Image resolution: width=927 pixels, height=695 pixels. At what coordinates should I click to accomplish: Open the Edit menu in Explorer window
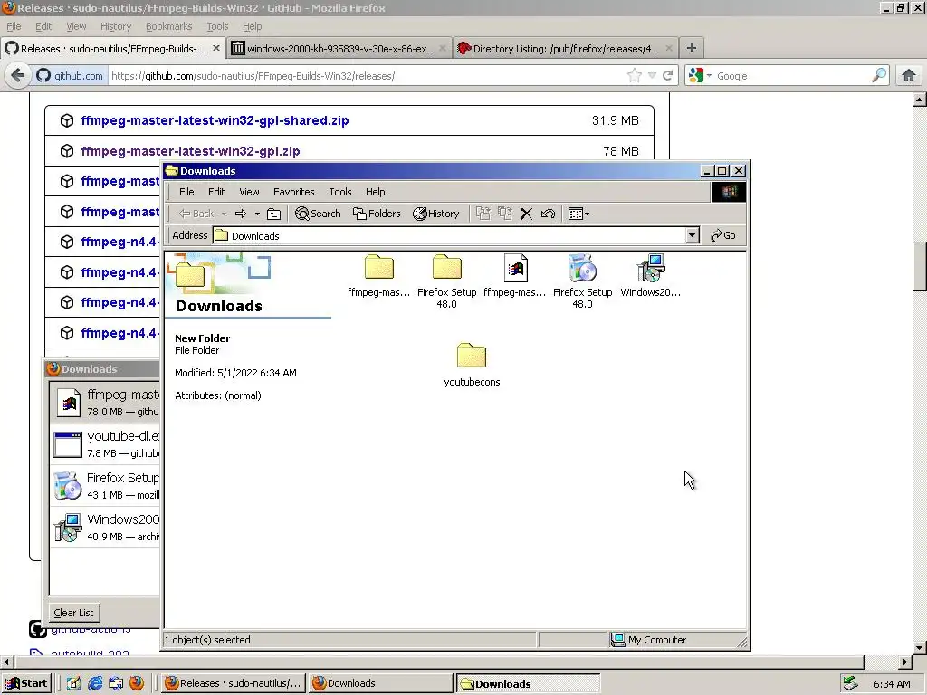[216, 192]
